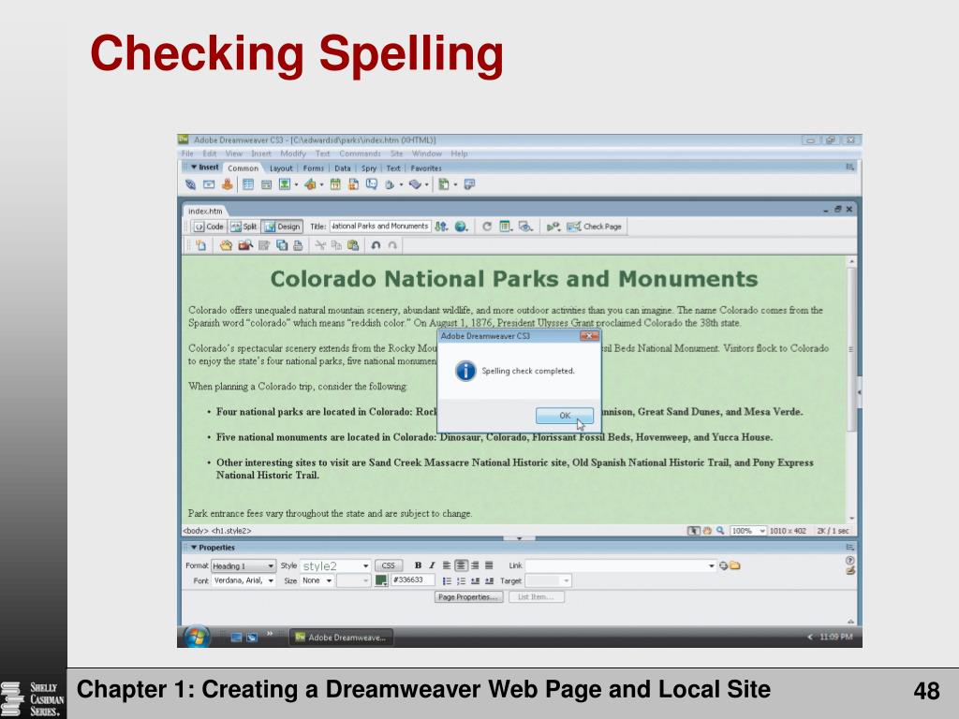Screen dimensions: 959x719
Task: Click the #336633 color value field
Action: point(413,580)
